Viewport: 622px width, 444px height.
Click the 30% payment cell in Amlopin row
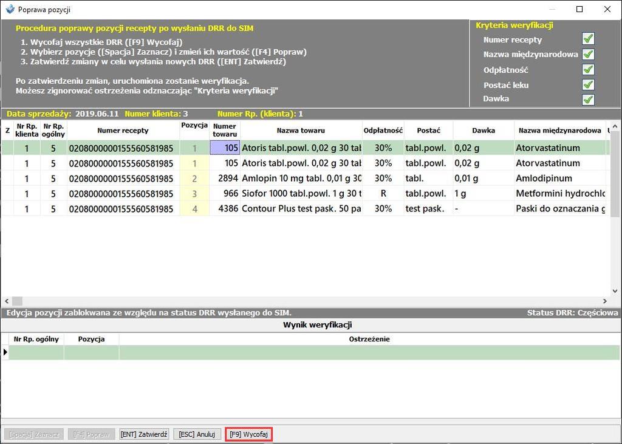(383, 179)
